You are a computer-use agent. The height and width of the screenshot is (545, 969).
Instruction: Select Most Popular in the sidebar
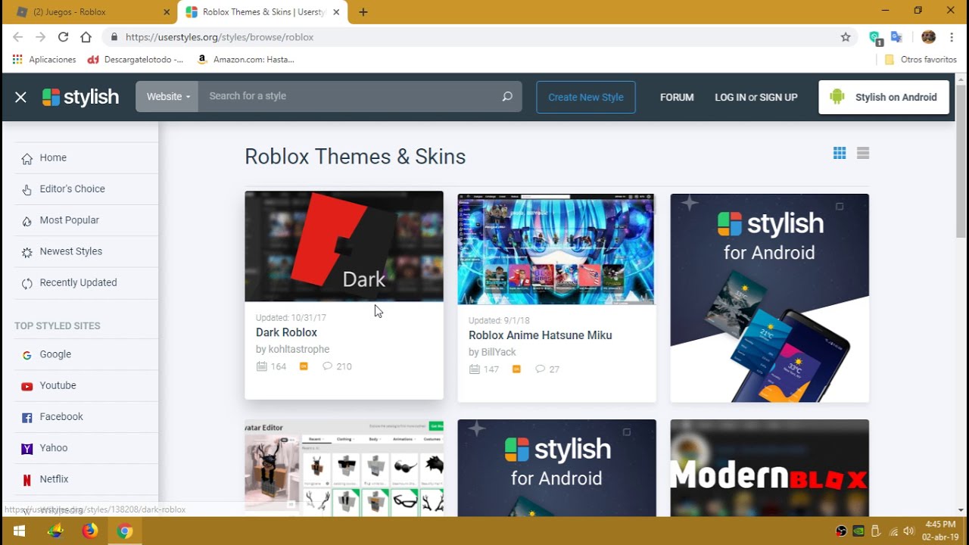[69, 220]
